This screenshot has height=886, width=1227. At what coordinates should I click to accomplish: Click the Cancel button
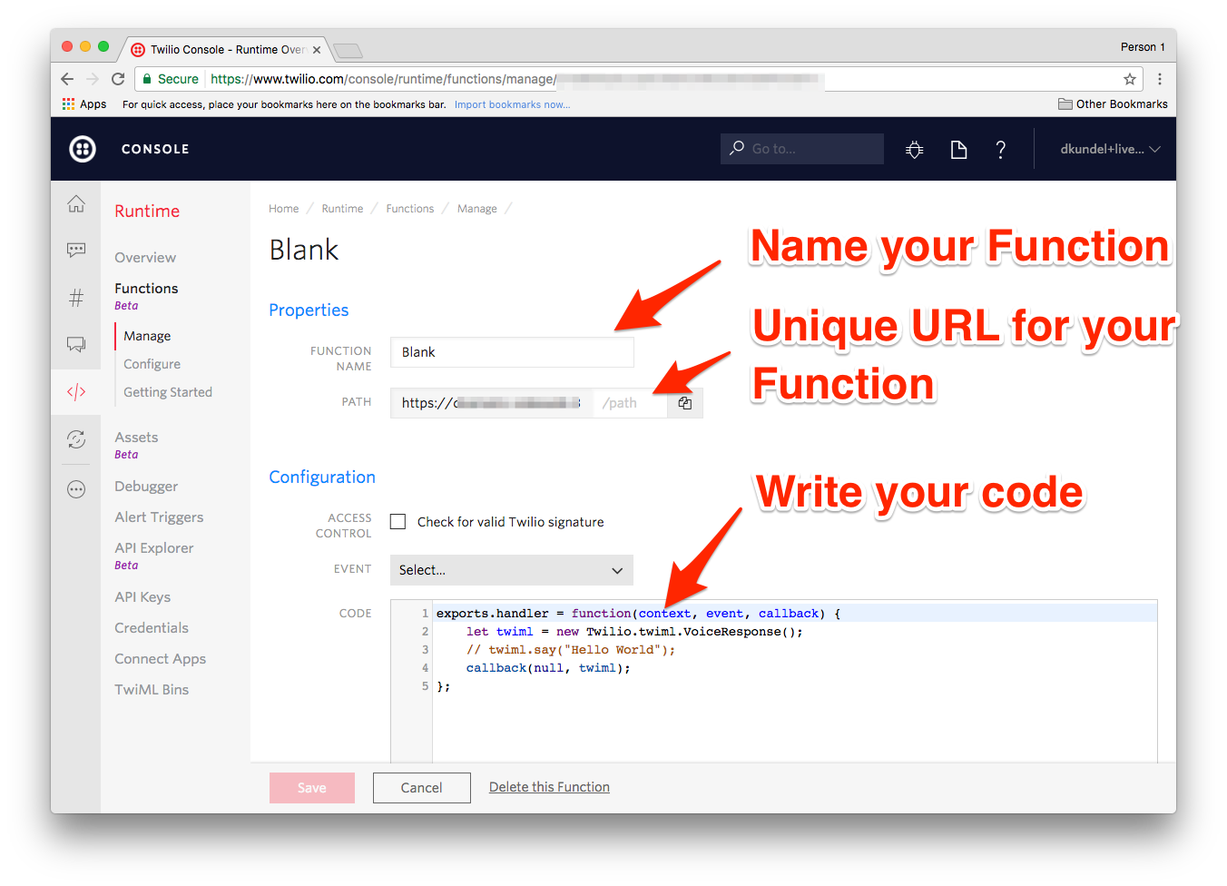click(x=422, y=788)
